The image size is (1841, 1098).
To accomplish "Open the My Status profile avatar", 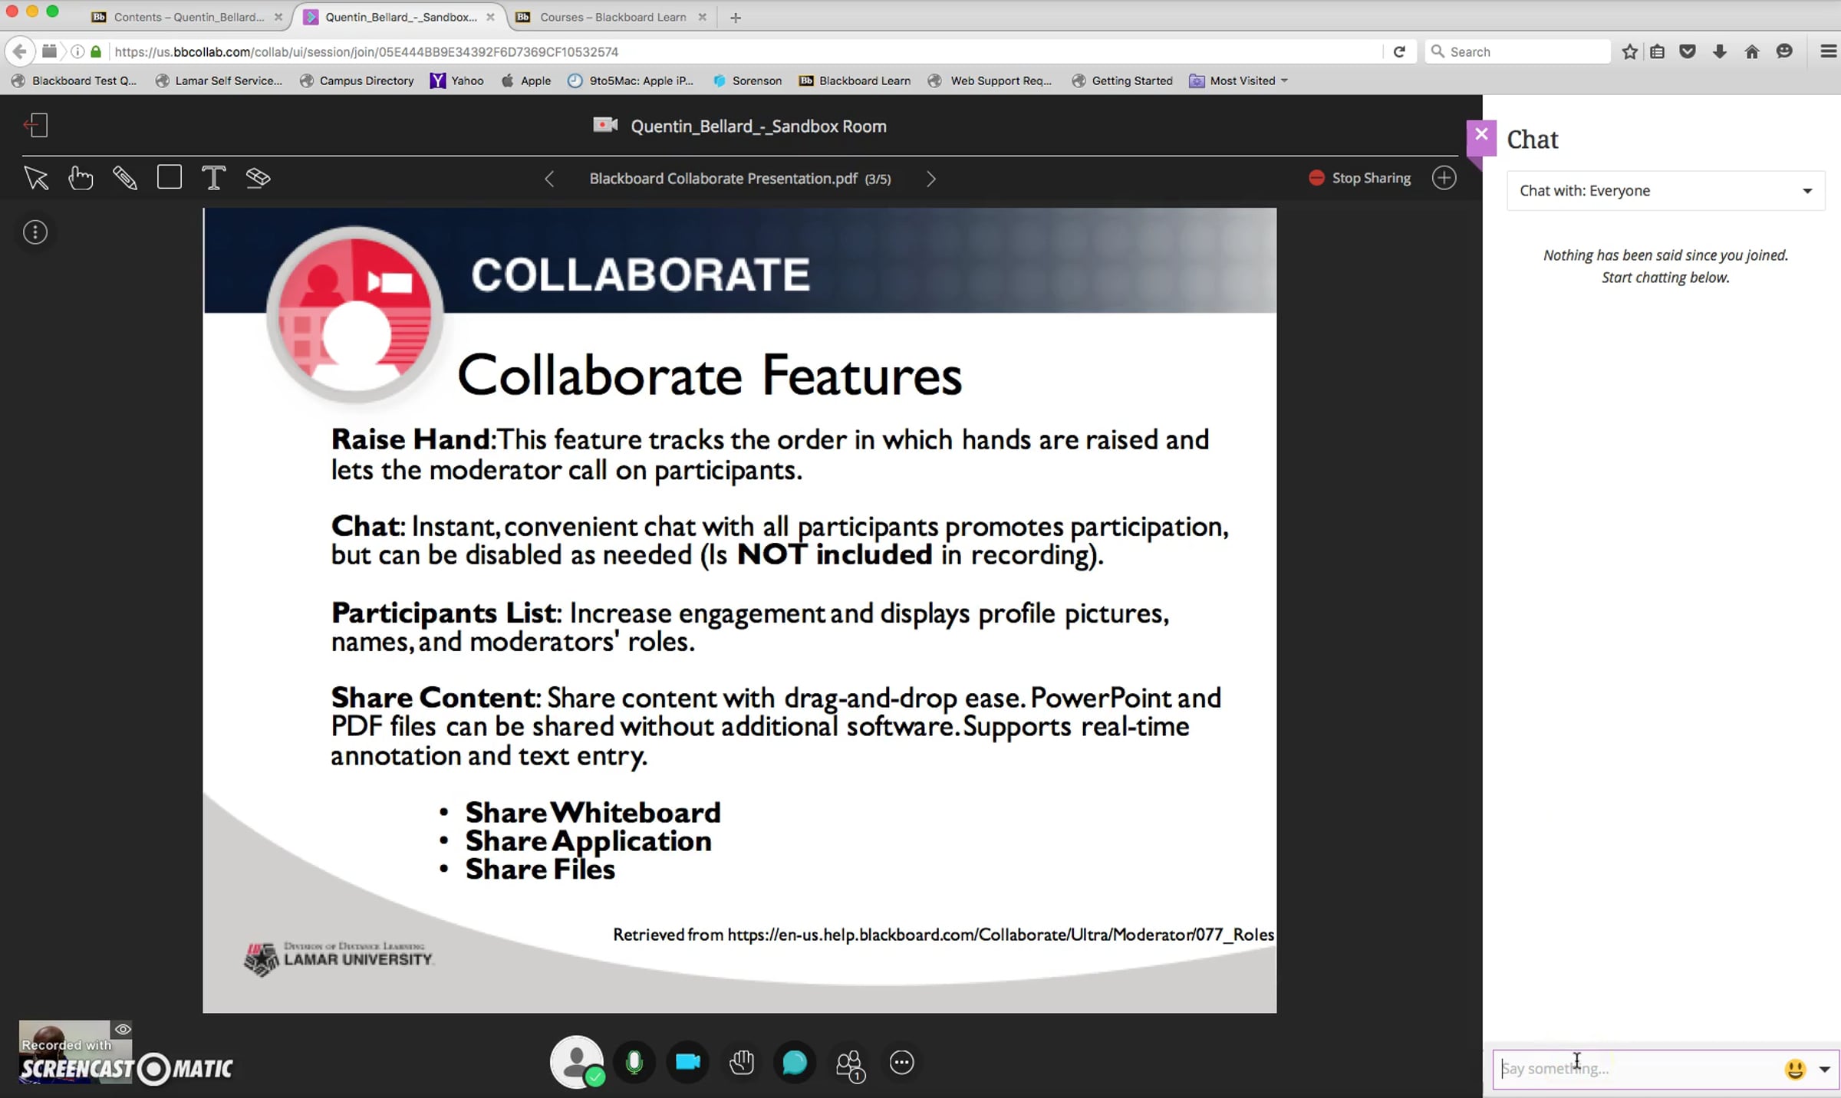I will pyautogui.click(x=577, y=1062).
